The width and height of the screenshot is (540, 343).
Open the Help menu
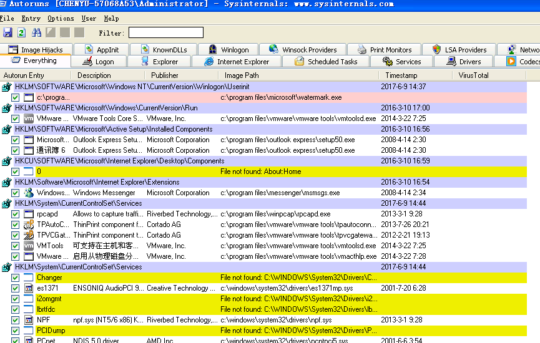click(x=111, y=18)
